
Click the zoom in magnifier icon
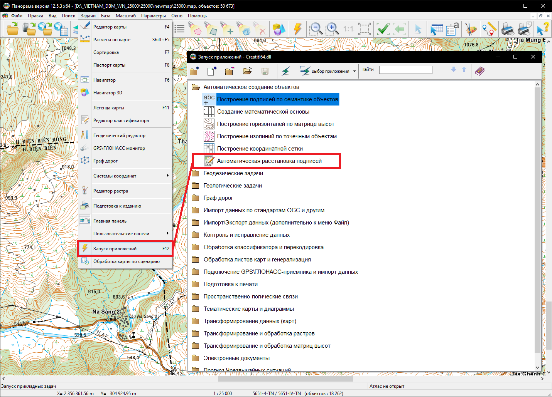pos(332,29)
